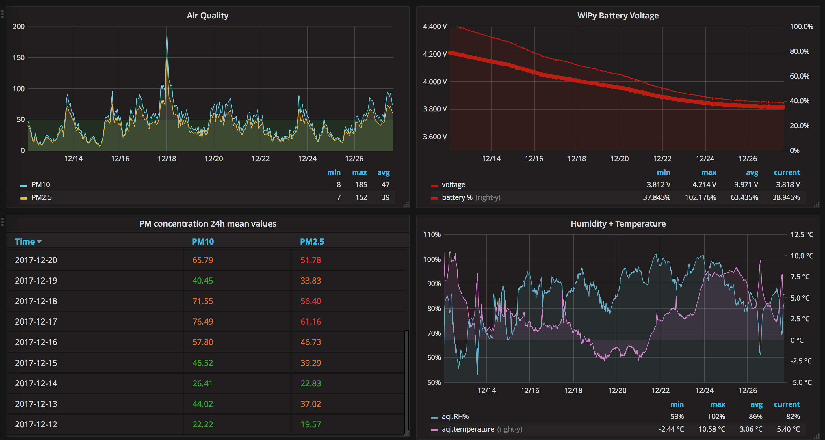Grab the Humidity + Temperature panel resize handle
This screenshot has width=825, height=440.
tap(817, 437)
